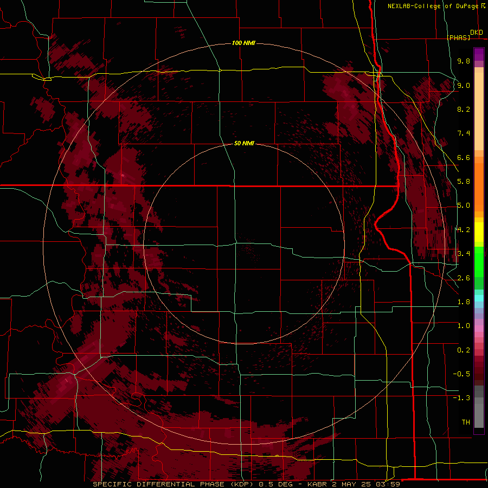
Task: Pick the bright green segment of color bar
Action: (x=479, y=261)
